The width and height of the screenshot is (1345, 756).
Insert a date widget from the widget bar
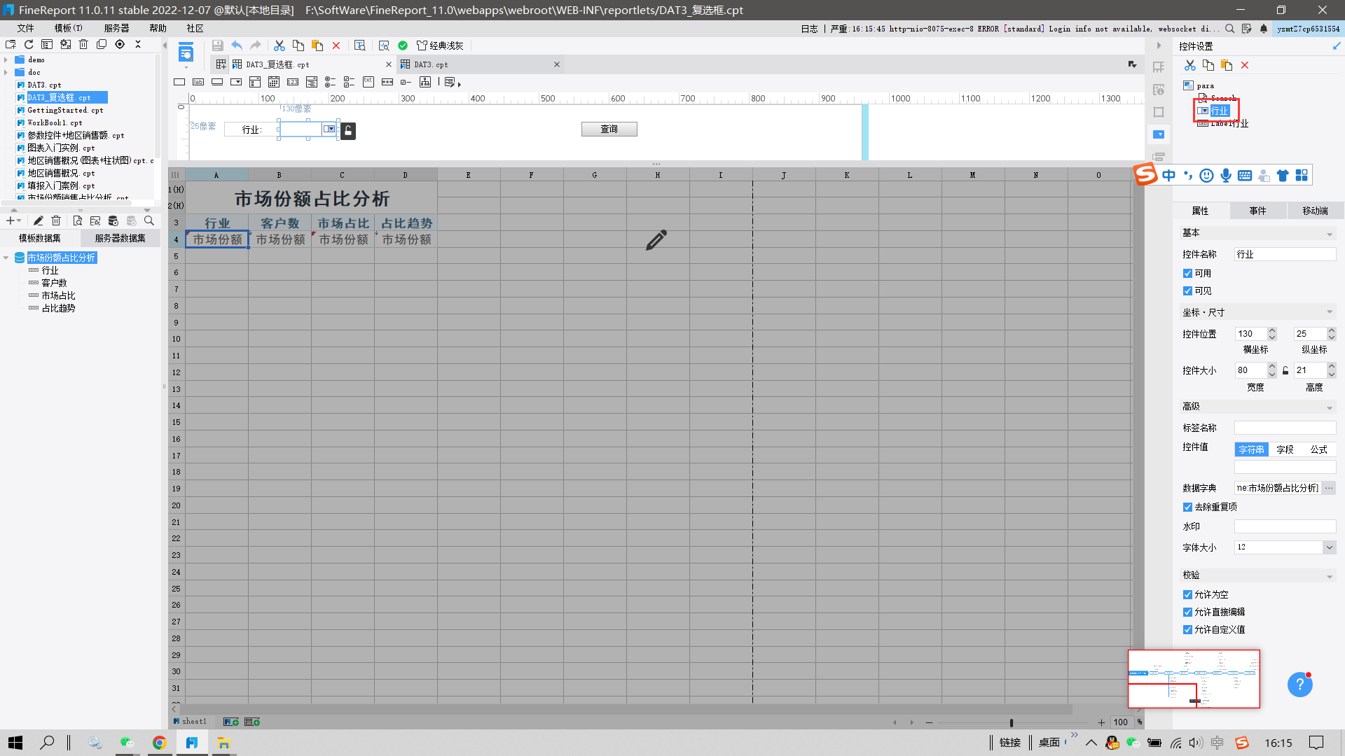tap(274, 82)
